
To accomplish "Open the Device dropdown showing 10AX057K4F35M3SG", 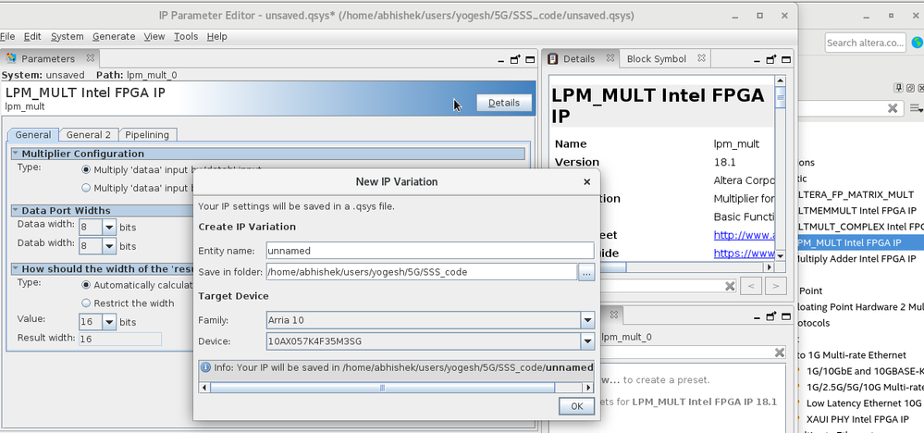I will click(587, 341).
